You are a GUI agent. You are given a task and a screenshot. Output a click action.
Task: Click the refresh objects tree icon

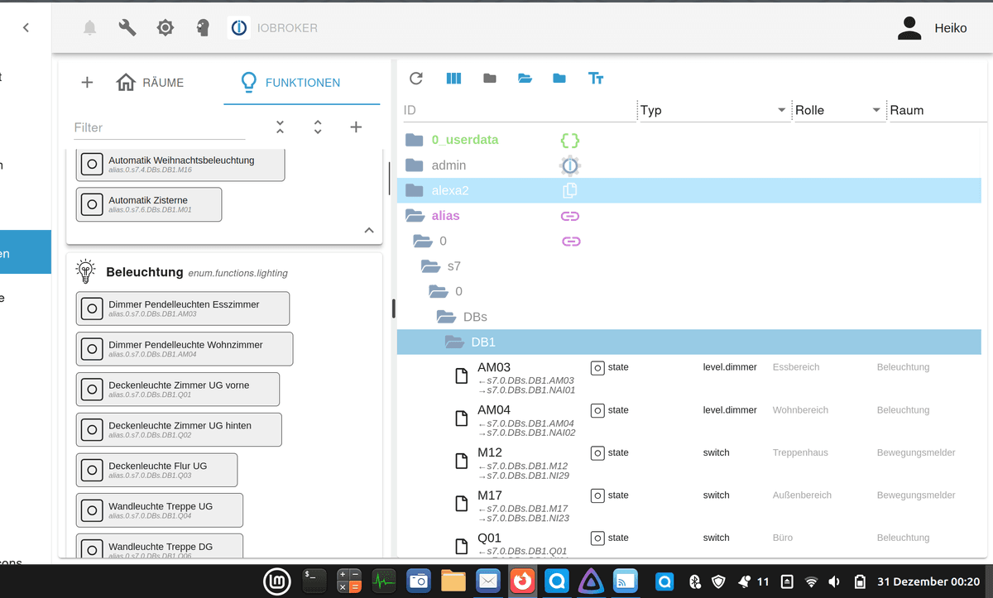(x=416, y=78)
